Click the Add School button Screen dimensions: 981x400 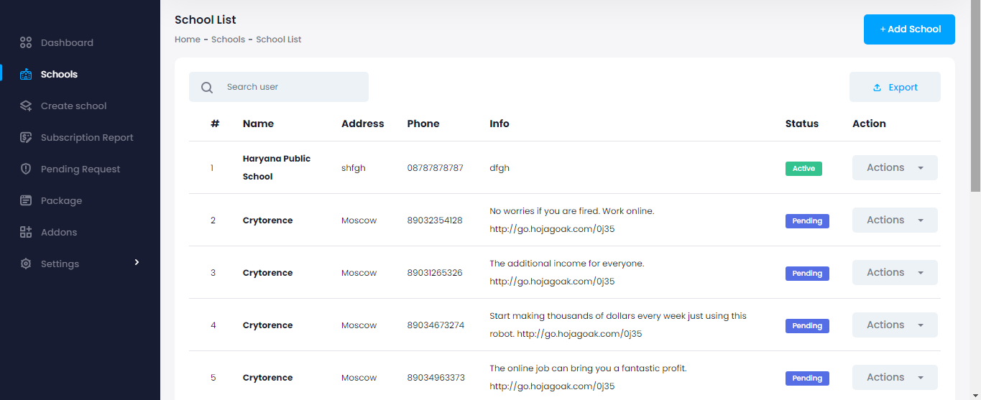(909, 29)
